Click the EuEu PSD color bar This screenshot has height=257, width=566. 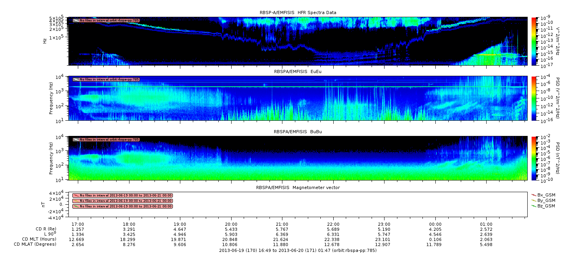pos(534,98)
